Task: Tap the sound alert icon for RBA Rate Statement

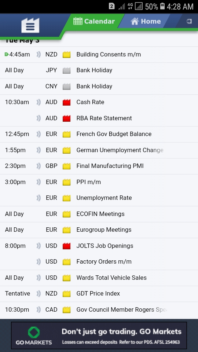Action: 38,118
